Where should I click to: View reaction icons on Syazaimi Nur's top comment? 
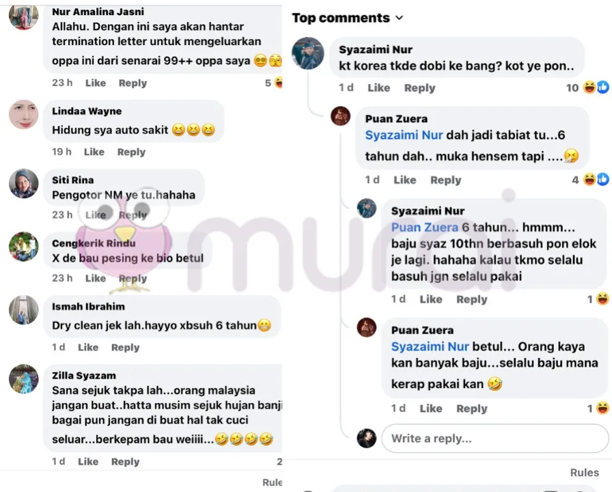coord(596,87)
